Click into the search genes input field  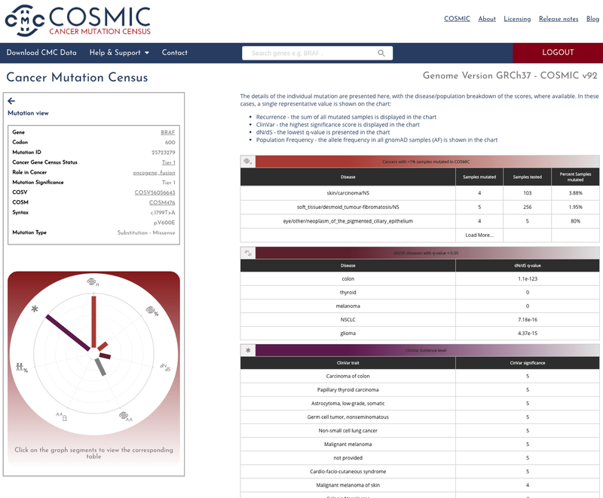coord(309,54)
